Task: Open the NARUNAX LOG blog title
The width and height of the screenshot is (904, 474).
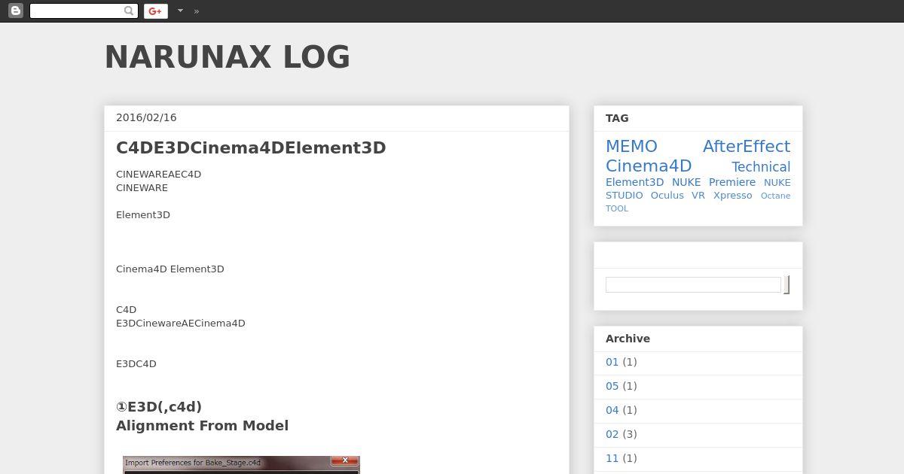Action: click(x=228, y=57)
